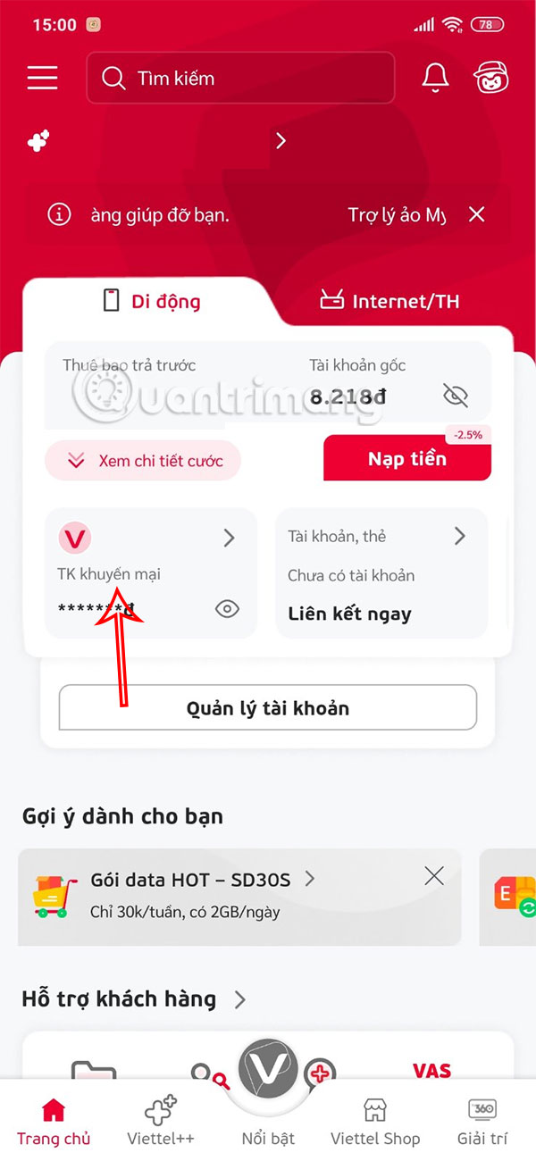Focus the Tìm kiếm search field
The width and height of the screenshot is (536, 1161).
pyautogui.click(x=240, y=78)
